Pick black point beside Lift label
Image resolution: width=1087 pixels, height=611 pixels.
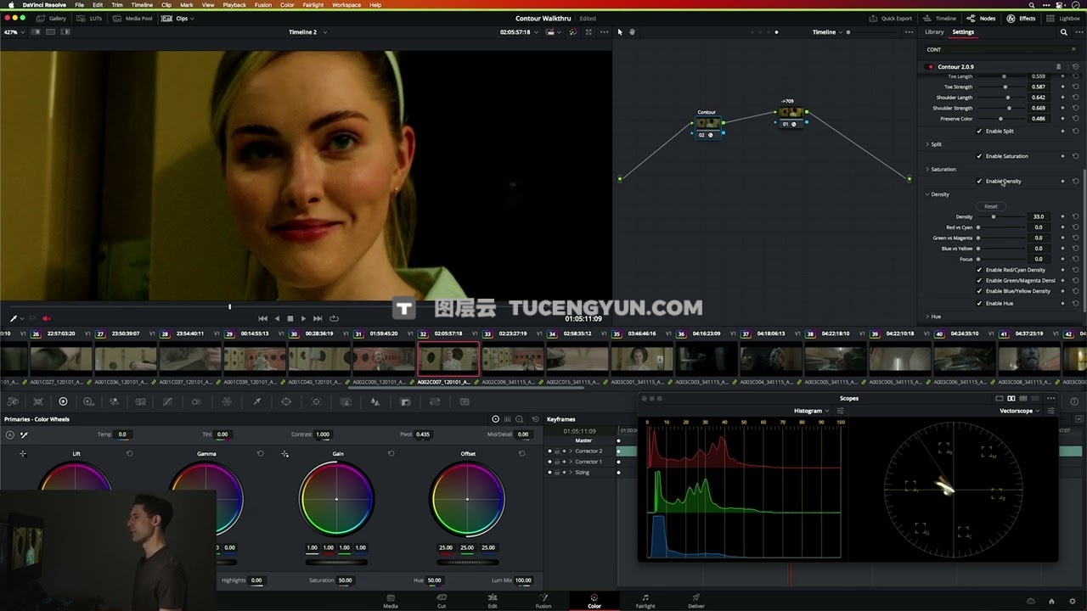coord(23,454)
